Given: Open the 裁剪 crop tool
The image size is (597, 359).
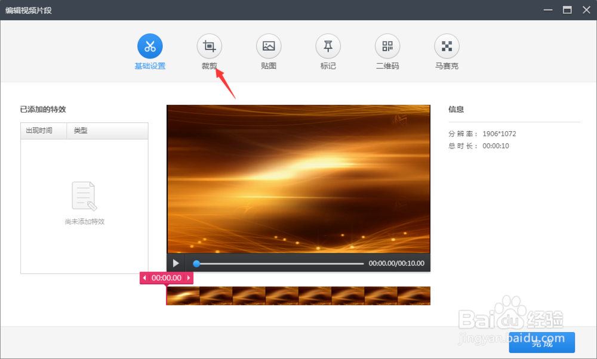Looking at the screenshot, I should coord(210,47).
